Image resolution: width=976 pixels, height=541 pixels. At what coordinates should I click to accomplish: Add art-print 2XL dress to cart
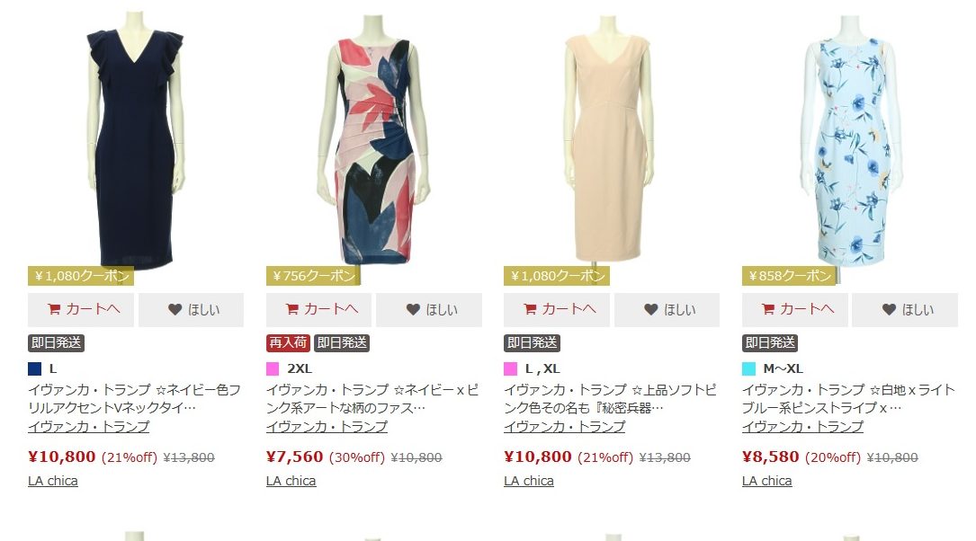tap(318, 310)
